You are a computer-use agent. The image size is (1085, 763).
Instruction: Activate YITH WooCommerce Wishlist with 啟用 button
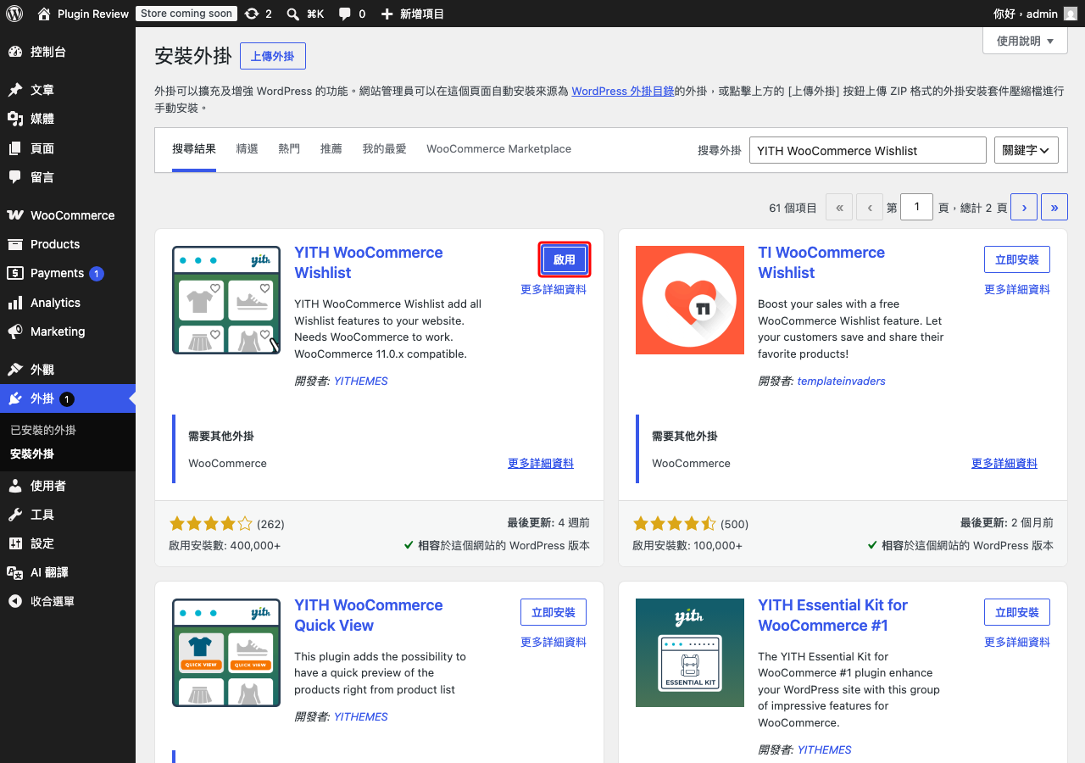pos(565,259)
